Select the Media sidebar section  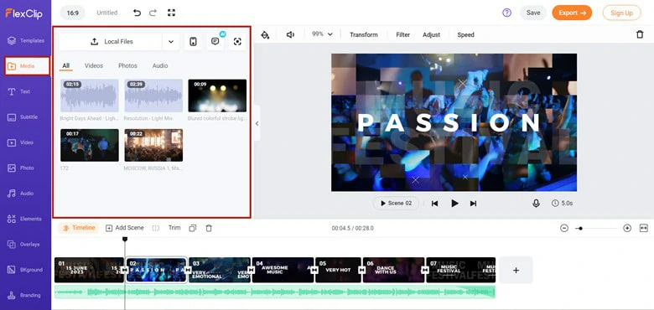tap(27, 66)
